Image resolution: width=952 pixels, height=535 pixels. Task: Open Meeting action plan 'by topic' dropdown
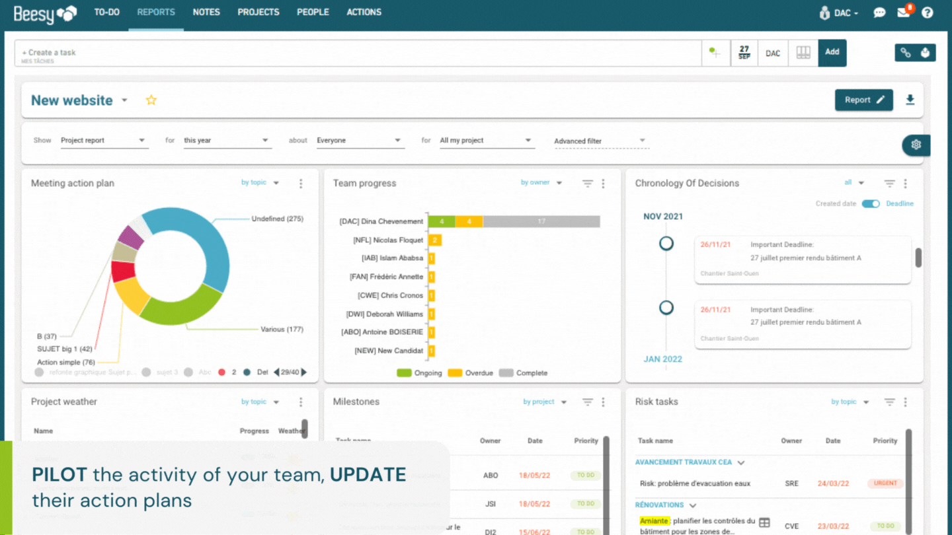(x=260, y=183)
